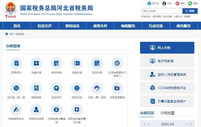Open 涉税（费）咨询 headset icon
The width and height of the screenshot is (201, 127).
pyautogui.click(x=97, y=88)
